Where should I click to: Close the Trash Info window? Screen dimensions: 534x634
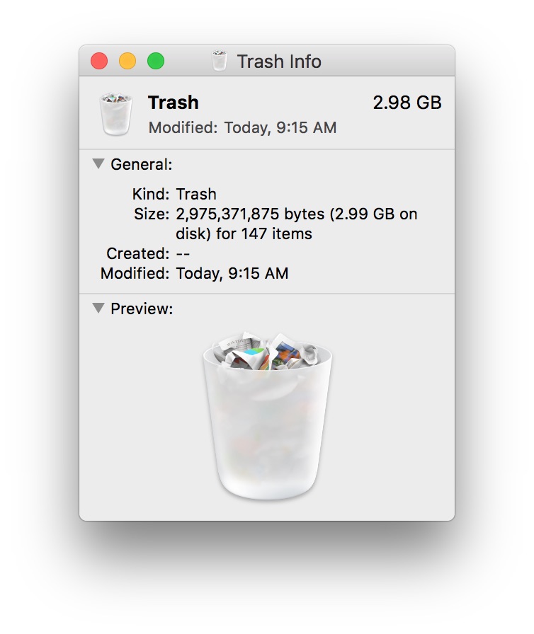(x=99, y=61)
